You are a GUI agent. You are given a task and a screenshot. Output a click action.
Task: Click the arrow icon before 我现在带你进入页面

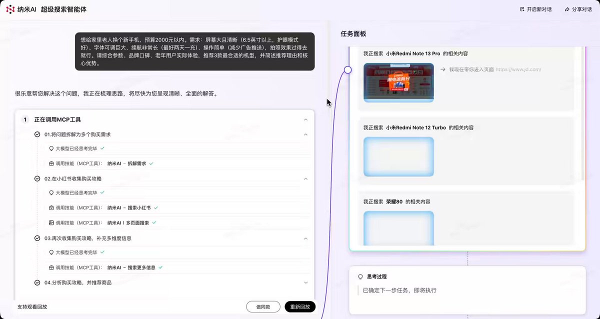pos(442,69)
